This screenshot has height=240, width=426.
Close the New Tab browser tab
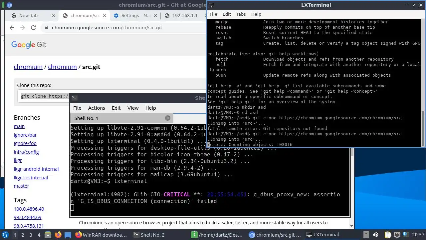(x=54, y=16)
